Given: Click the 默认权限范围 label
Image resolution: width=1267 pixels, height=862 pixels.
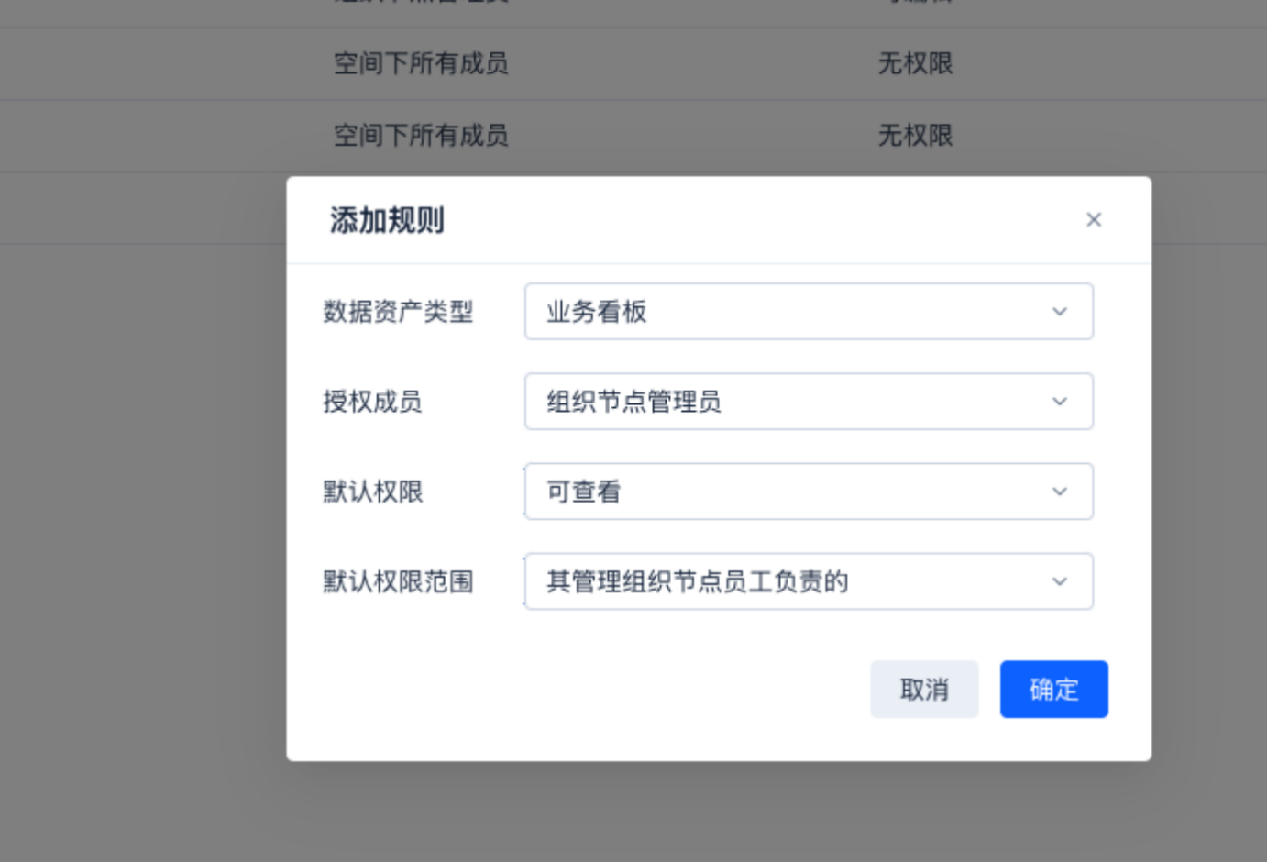Looking at the screenshot, I should click(x=398, y=581).
